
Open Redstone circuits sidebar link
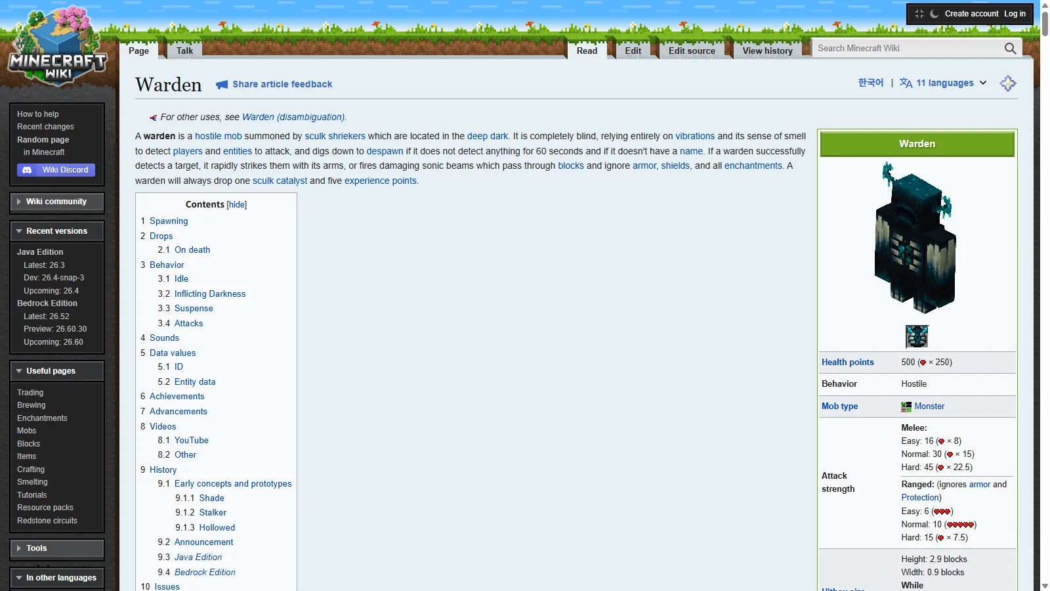47,521
